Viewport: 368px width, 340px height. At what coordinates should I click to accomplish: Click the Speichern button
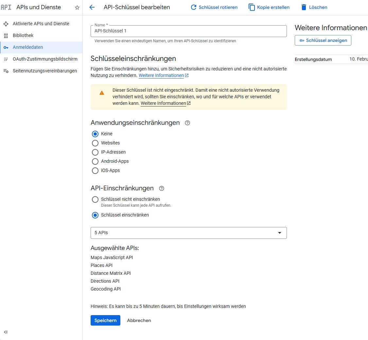coord(105,320)
